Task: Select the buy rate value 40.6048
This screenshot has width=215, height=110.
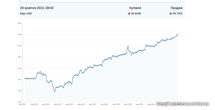Action: [x=136, y=14]
